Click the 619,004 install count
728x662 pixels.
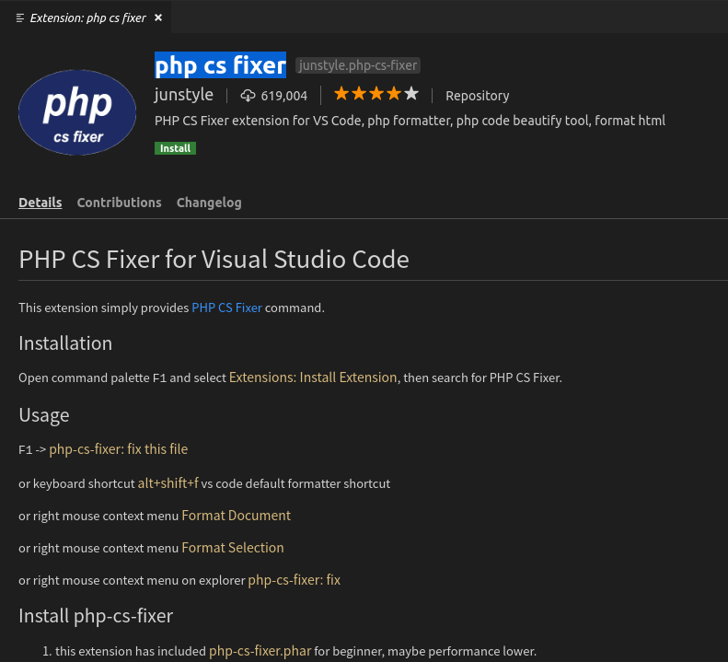pyautogui.click(x=283, y=96)
